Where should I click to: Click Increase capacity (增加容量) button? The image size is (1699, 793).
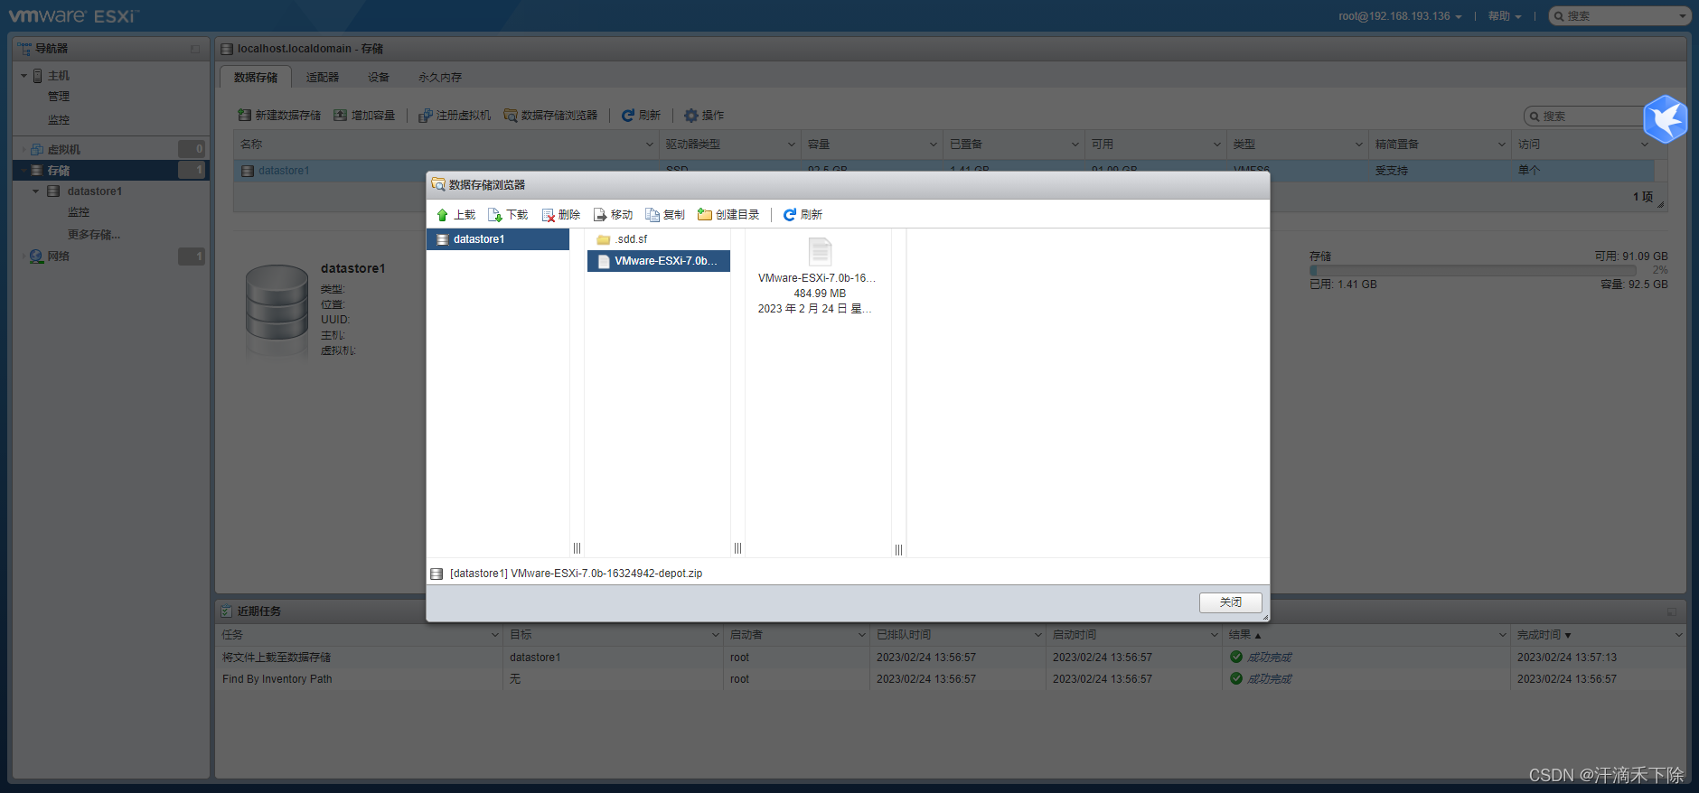(x=364, y=116)
